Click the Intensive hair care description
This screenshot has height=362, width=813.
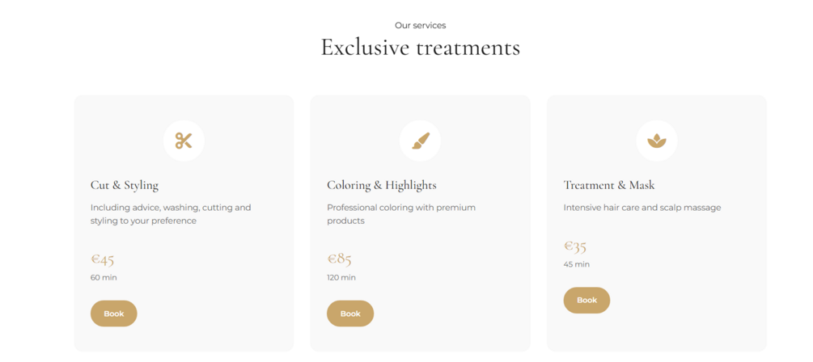pyautogui.click(x=642, y=208)
